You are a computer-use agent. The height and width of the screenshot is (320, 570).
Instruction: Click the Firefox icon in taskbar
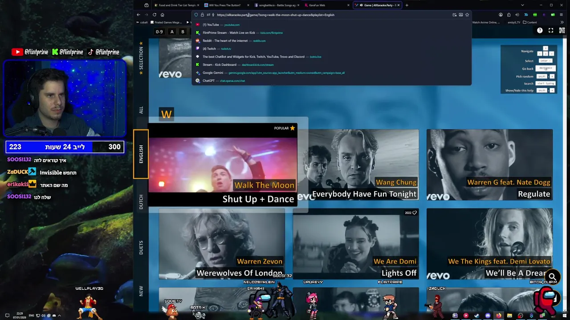pyautogui.click(x=498, y=316)
